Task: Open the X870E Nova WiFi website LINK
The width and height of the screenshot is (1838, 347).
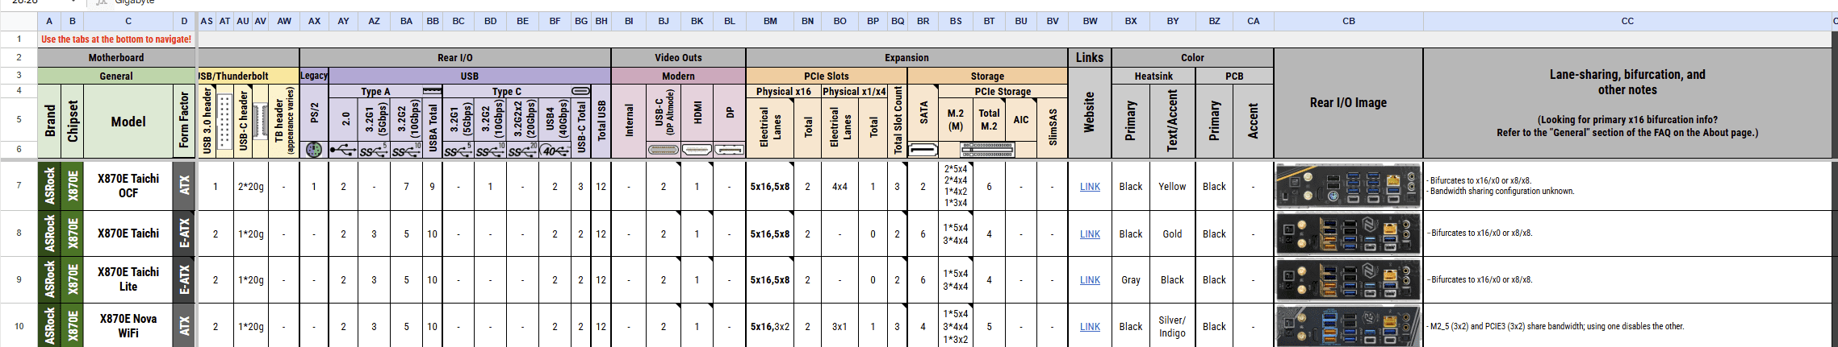Action: click(1090, 327)
